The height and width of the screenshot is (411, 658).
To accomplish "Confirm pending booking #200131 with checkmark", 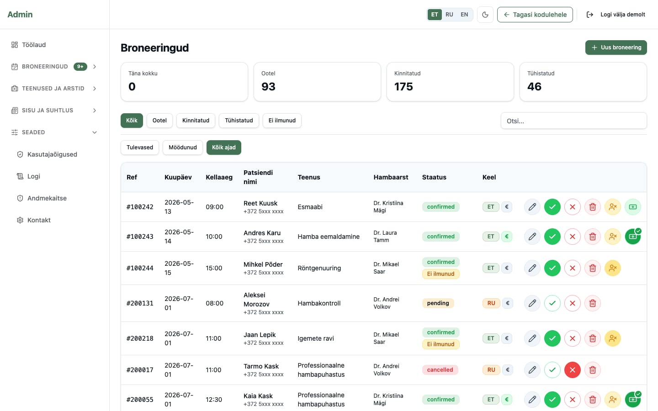I will (552, 303).
